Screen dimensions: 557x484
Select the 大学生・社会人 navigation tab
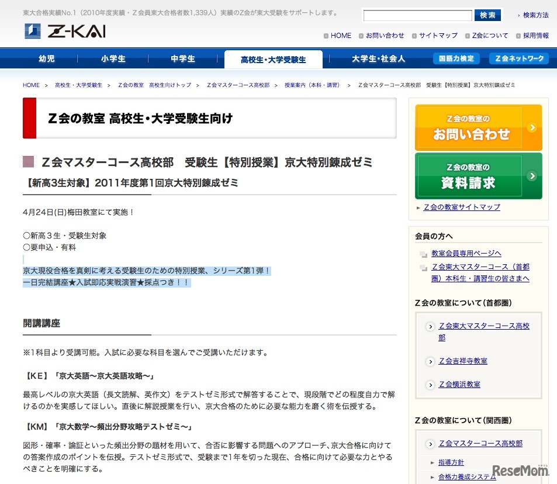[378, 58]
